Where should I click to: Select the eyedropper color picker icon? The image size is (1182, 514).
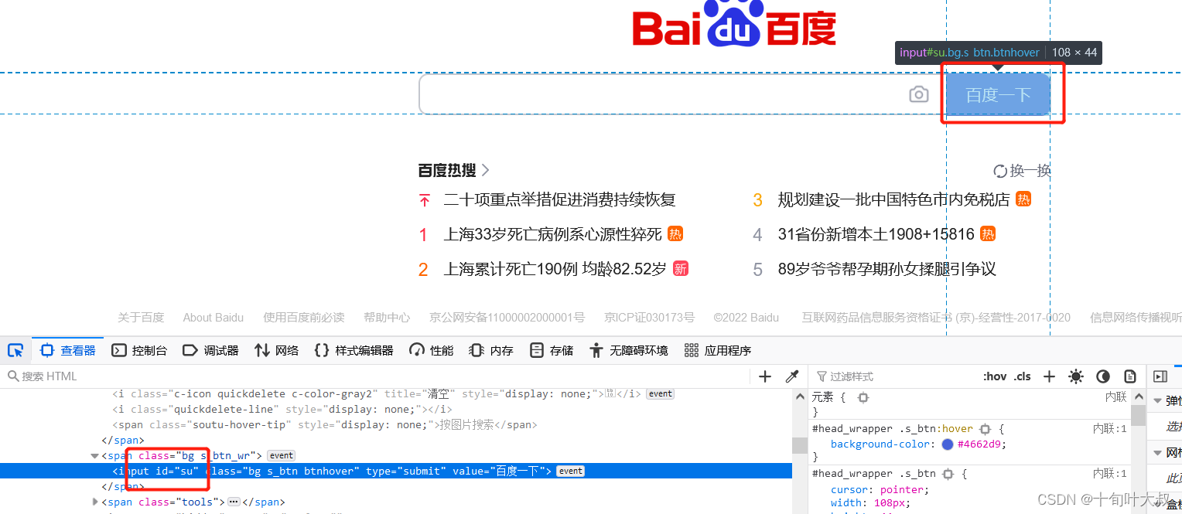tap(792, 376)
